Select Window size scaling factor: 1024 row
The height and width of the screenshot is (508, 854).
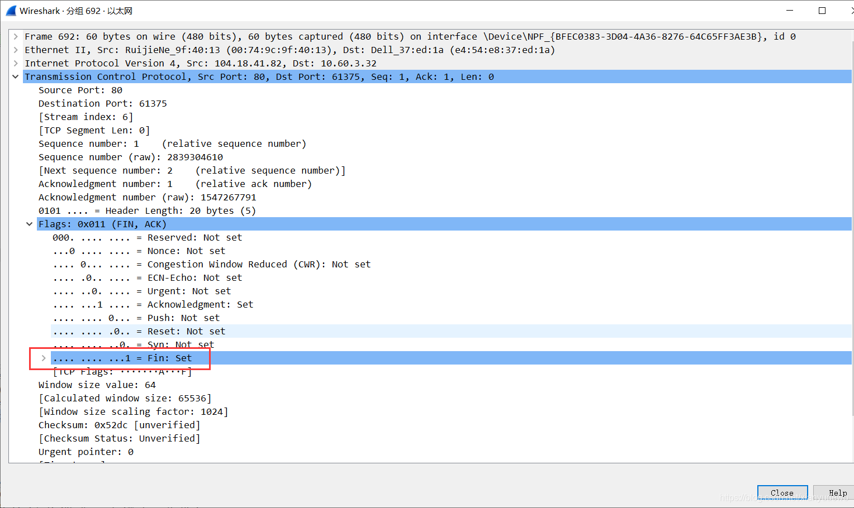point(133,411)
